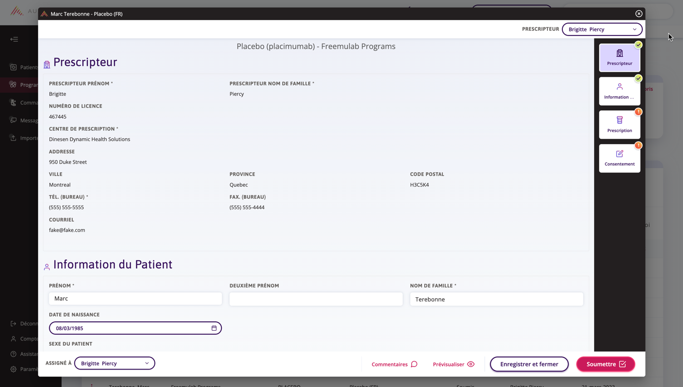Screen dimensions: 683x387
Task: Open the Prescripteur dropdown at top right
Action: [x=602, y=29]
